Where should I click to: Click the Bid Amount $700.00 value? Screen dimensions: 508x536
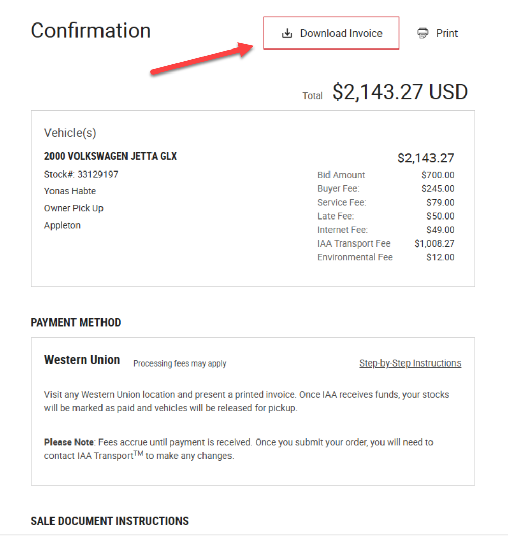point(438,175)
